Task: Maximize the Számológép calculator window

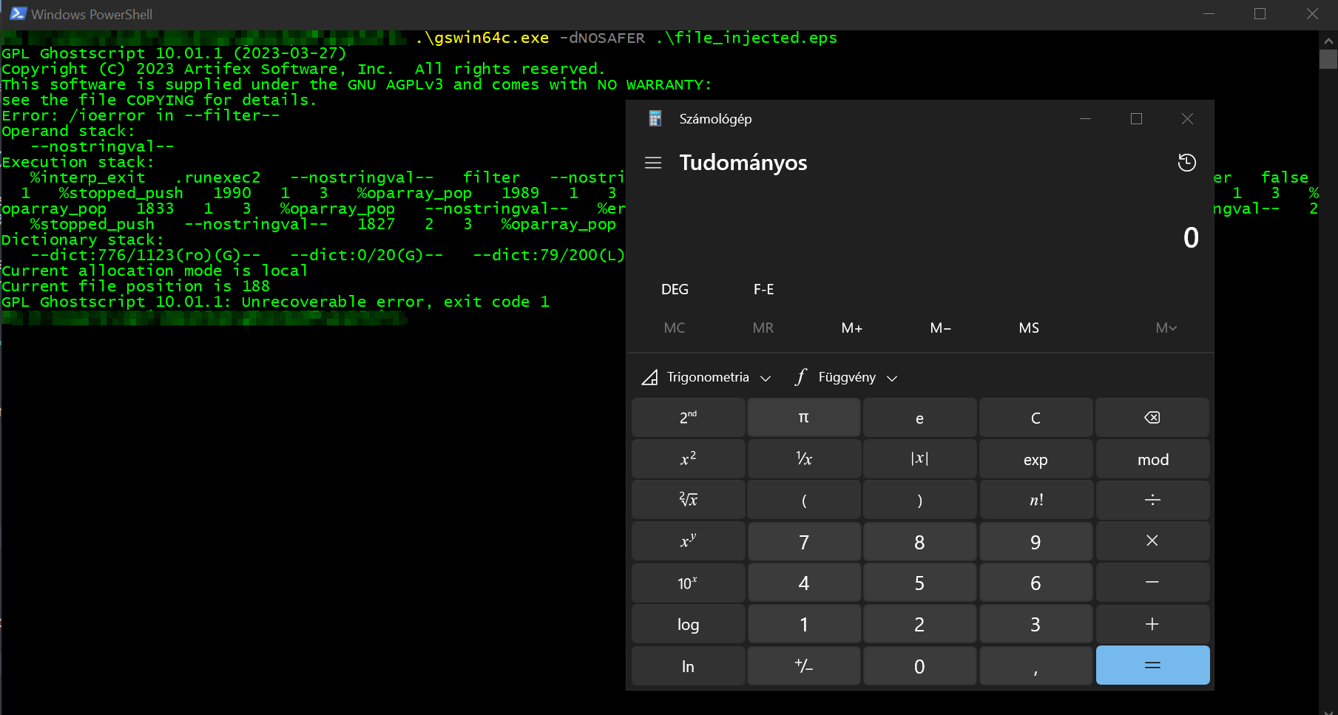Action: pyautogui.click(x=1137, y=118)
